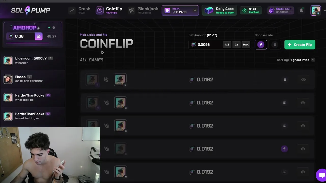Click the Create Flip button

(x=300, y=45)
